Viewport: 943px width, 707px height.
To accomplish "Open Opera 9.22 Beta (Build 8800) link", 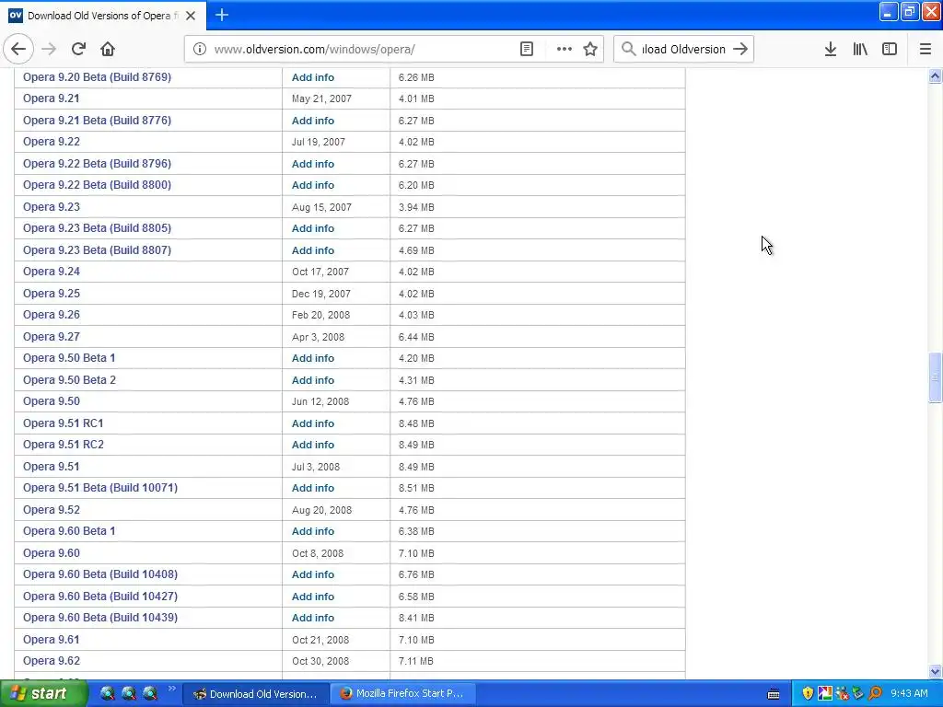I will [97, 185].
